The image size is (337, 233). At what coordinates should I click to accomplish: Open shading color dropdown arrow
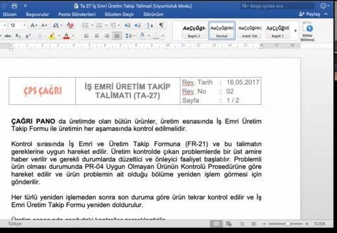(x=148, y=36)
